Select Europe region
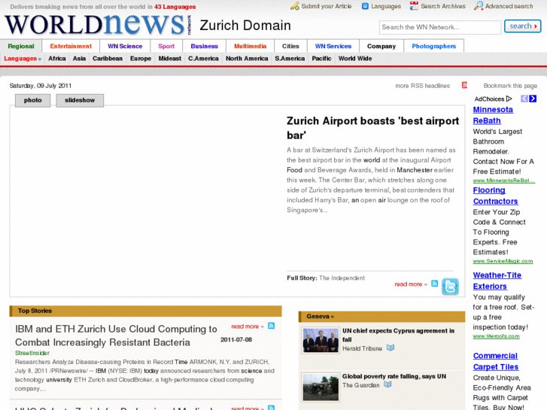This screenshot has width=547, height=410. point(141,59)
